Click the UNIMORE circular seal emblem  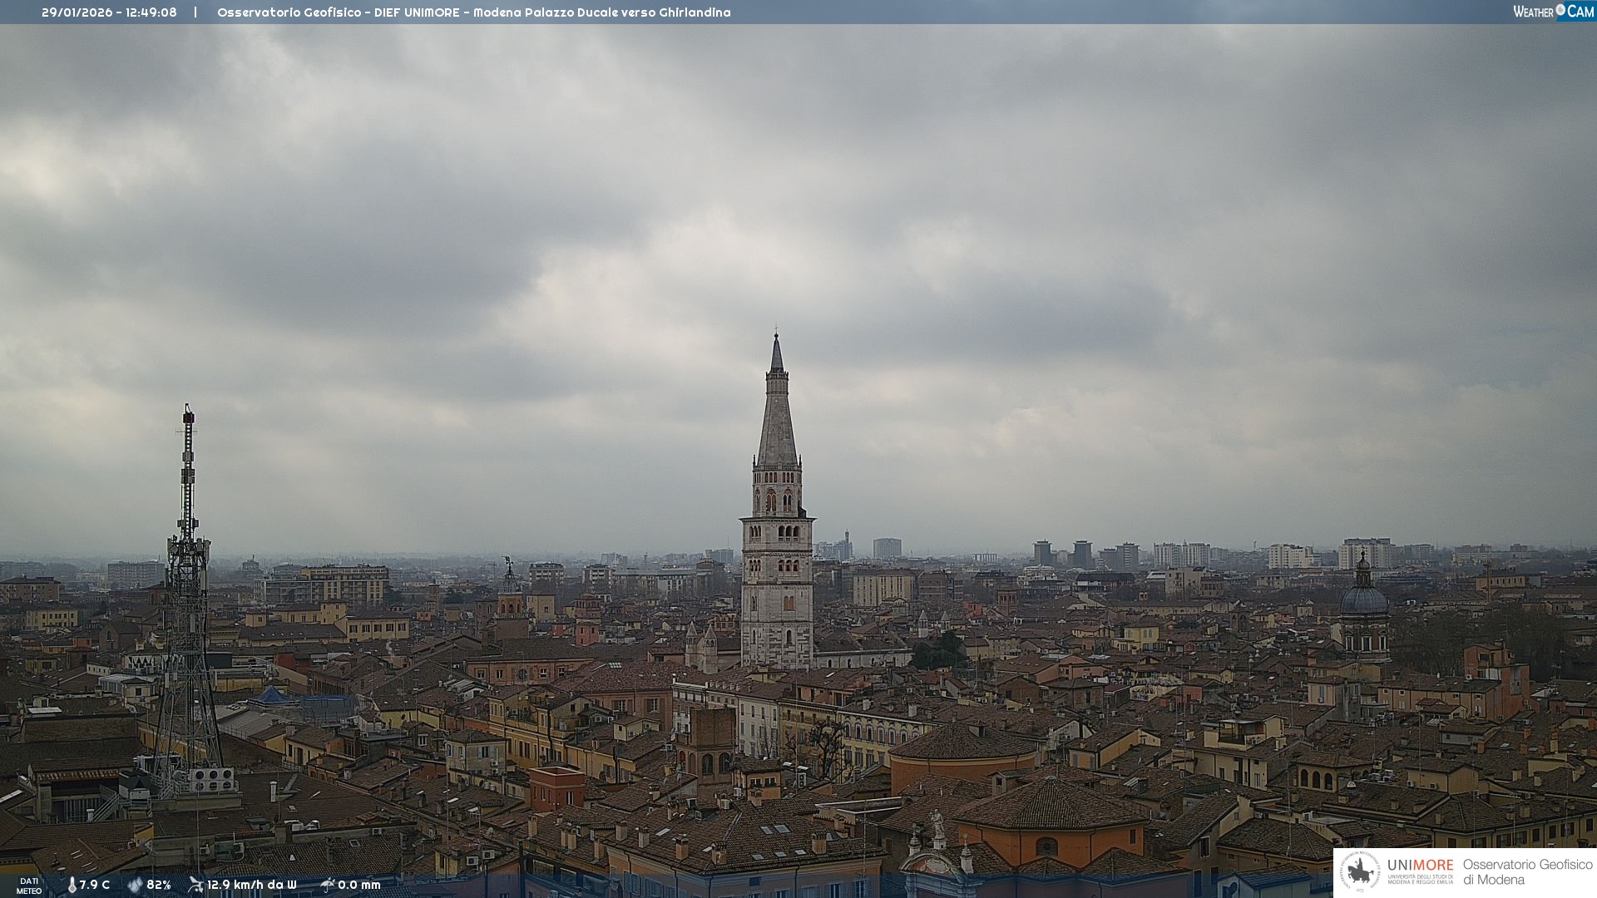click(x=1360, y=872)
